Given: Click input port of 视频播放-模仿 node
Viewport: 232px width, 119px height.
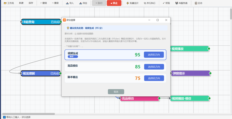Looking at the screenshot, I should pos(170,98).
